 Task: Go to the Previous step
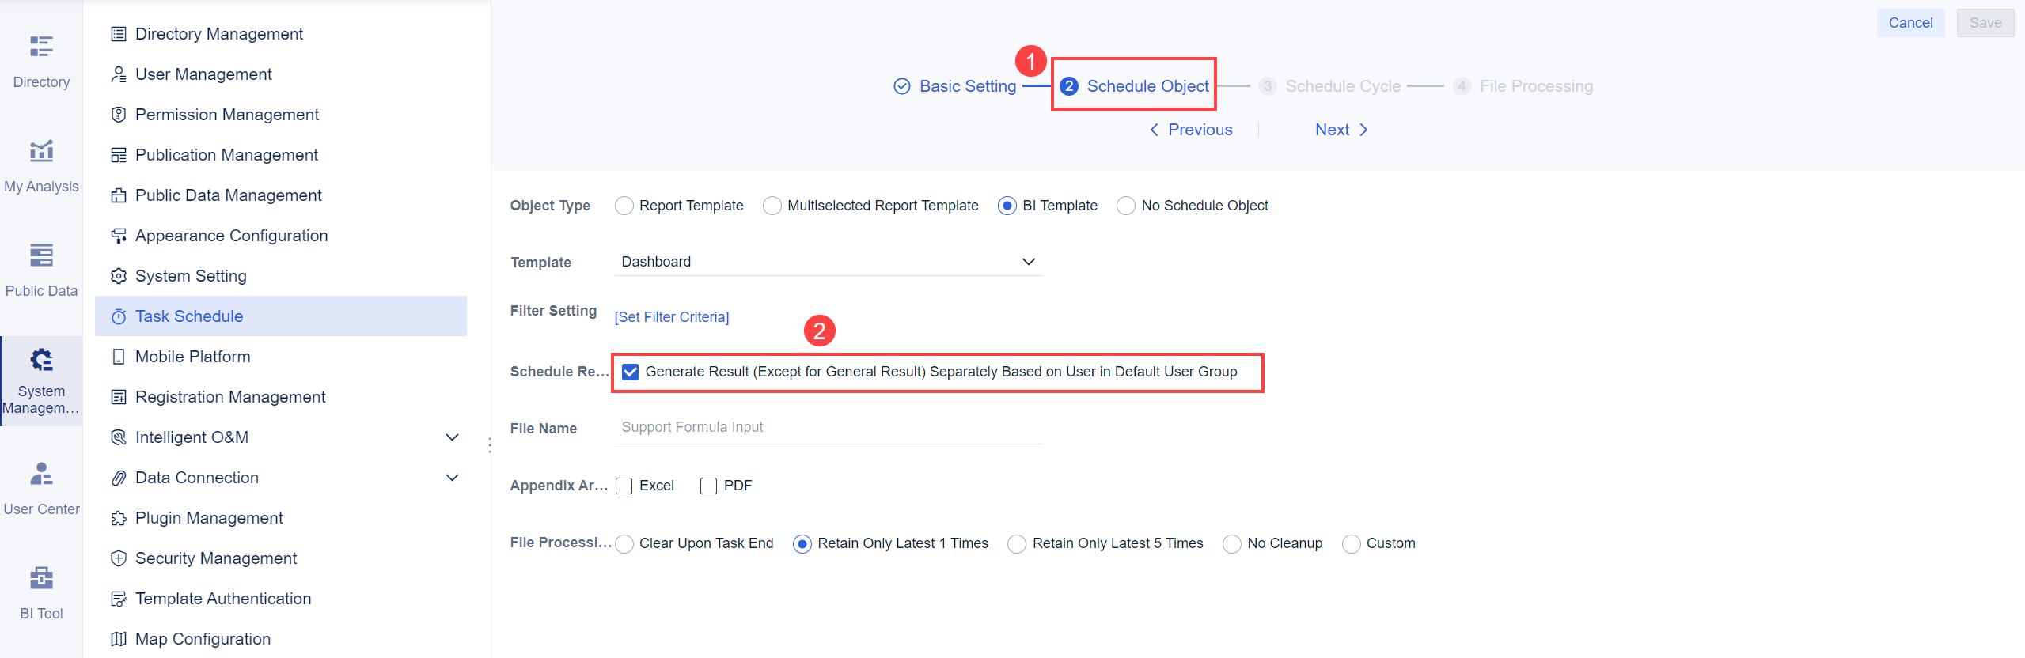[x=1191, y=130]
